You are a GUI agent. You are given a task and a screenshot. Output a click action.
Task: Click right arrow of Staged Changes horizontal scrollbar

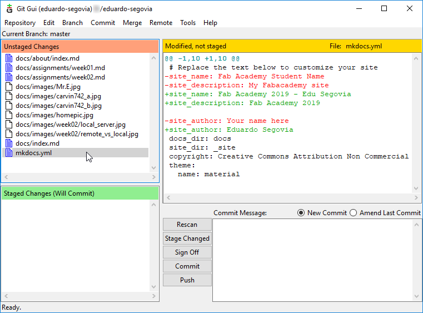pos(154,296)
